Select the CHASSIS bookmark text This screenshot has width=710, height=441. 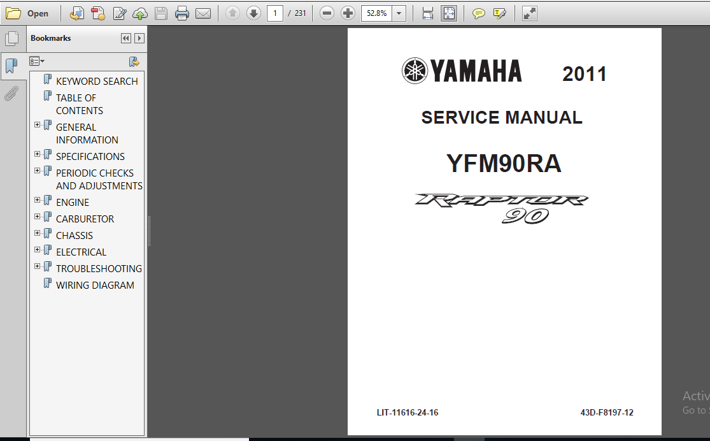click(x=75, y=236)
